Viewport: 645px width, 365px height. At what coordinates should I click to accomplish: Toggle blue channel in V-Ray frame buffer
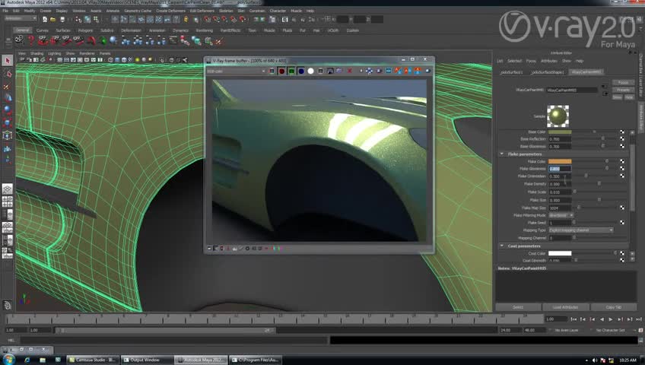pyautogui.click(x=301, y=71)
